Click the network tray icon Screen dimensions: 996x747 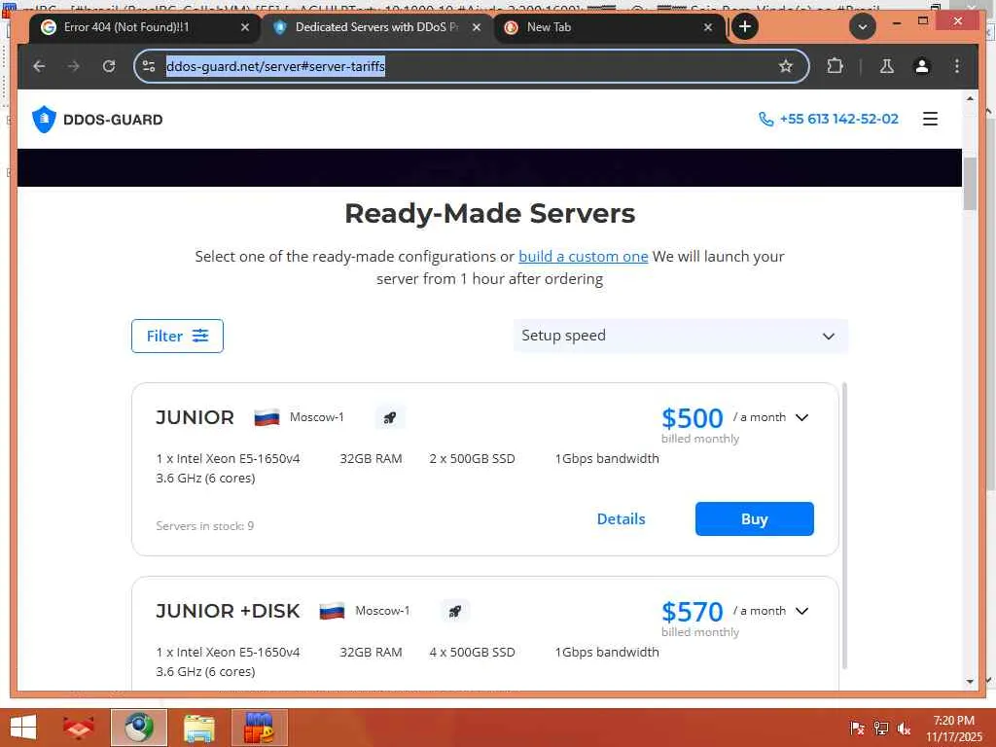(x=880, y=728)
